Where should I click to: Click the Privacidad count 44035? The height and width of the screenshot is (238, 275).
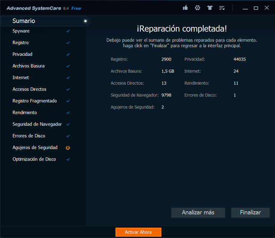coord(239,59)
